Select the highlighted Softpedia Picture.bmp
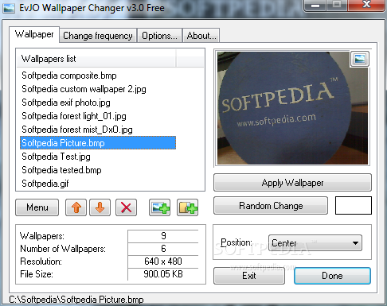The width and height of the screenshot is (387, 306). 98,143
